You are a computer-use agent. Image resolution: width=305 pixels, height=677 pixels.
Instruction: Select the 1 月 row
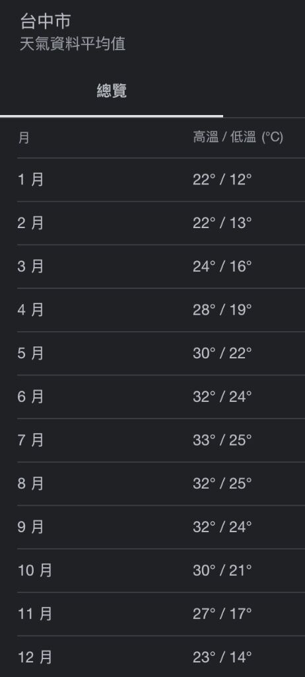pyautogui.click(x=161, y=180)
